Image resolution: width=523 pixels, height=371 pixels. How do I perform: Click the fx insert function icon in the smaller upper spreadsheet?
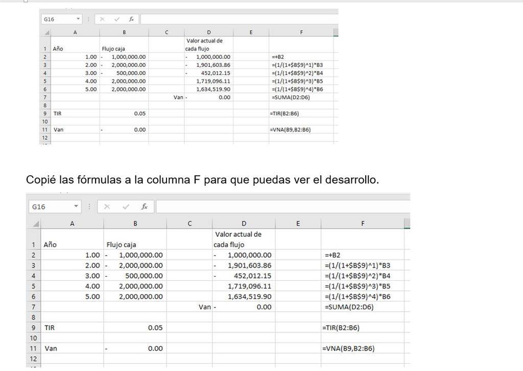(131, 19)
